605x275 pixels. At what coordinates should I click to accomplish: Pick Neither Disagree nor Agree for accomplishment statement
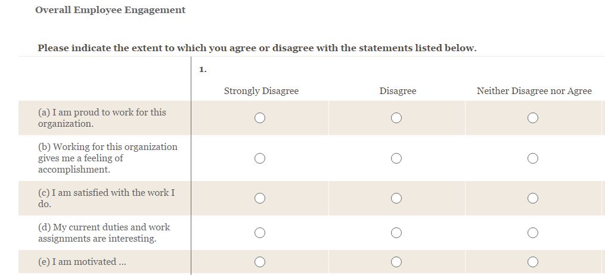pyautogui.click(x=533, y=158)
